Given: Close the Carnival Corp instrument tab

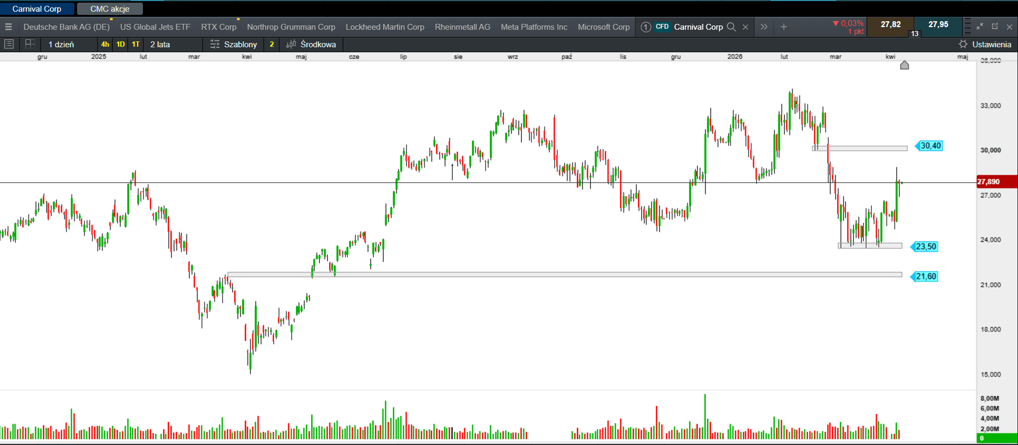Looking at the screenshot, I should tap(745, 27).
